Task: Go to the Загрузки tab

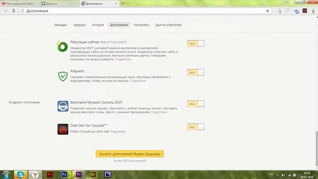Action: 79,25
